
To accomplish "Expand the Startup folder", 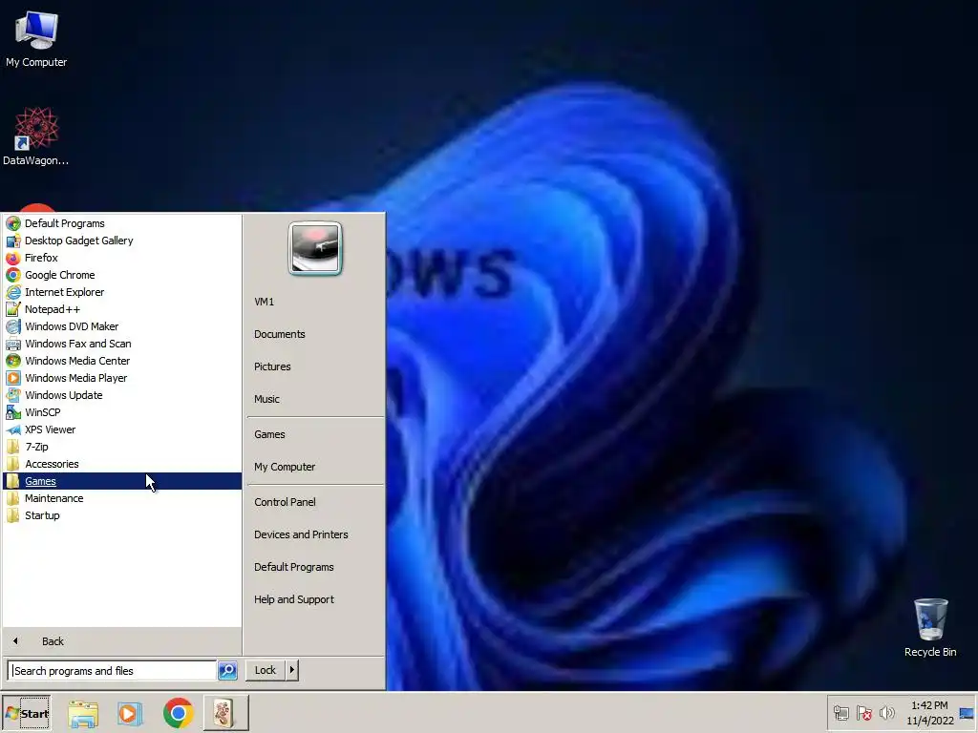I will tap(122, 515).
